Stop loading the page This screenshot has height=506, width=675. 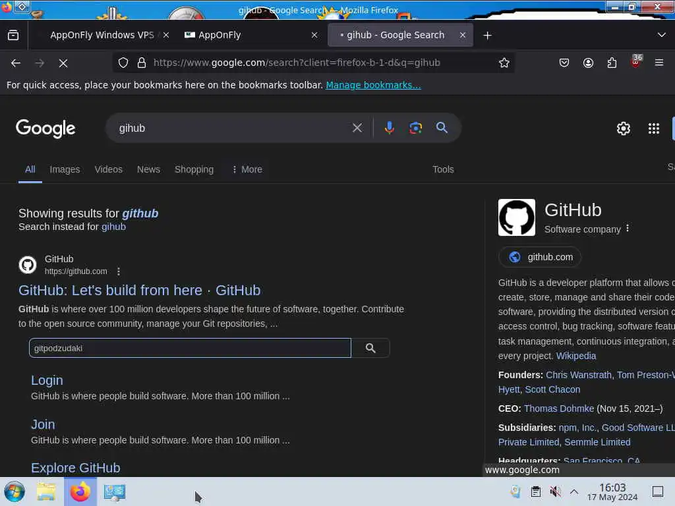click(63, 63)
